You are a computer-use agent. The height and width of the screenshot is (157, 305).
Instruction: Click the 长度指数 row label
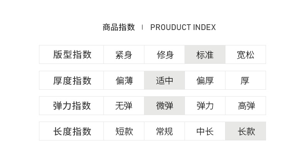click(72, 131)
